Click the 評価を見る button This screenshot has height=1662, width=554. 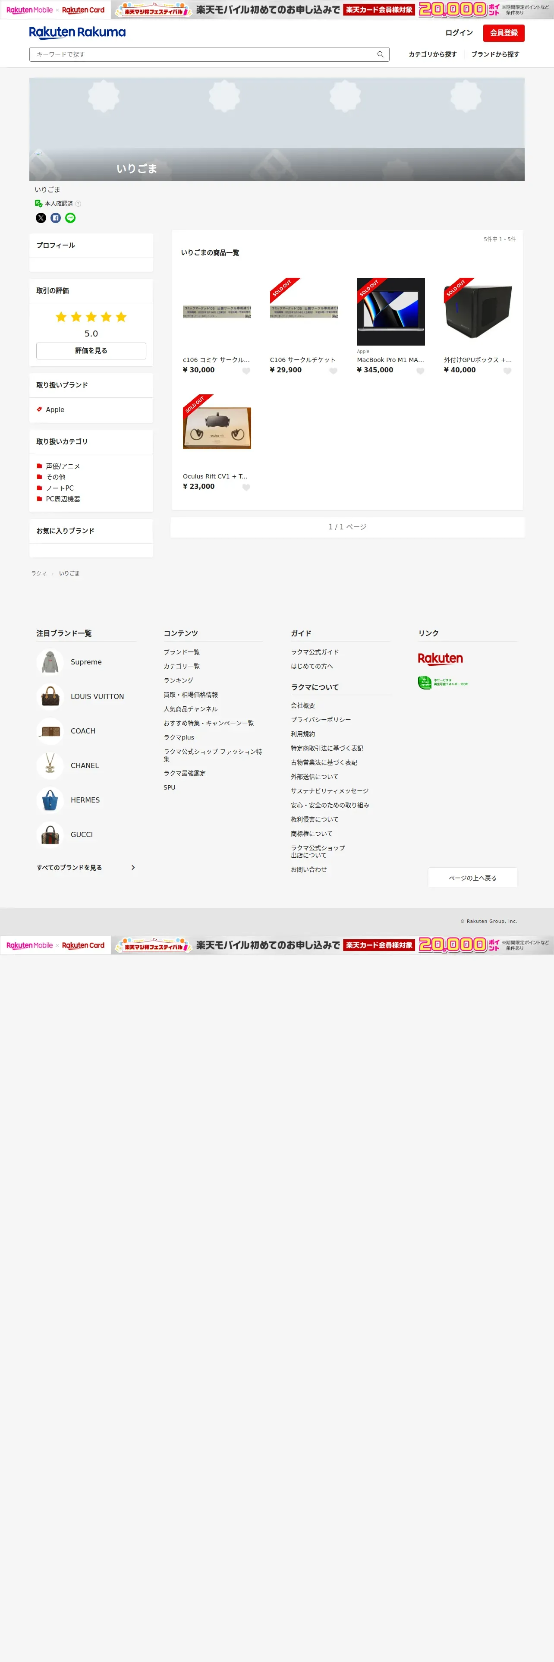91,351
